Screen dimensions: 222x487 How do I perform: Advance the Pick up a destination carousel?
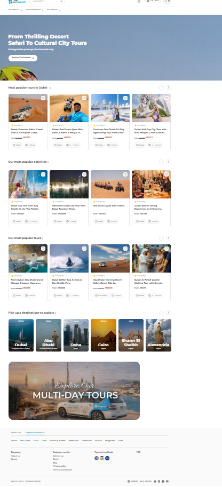[x=169, y=313]
